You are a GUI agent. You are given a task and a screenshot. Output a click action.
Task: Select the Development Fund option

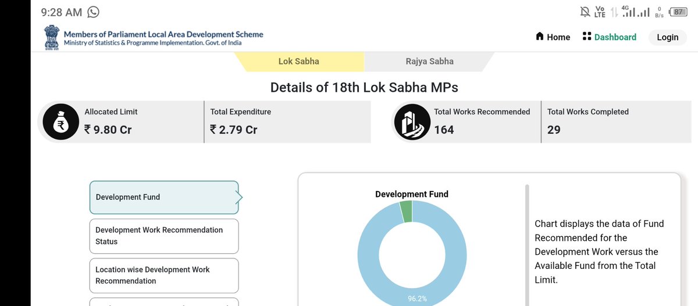click(x=164, y=197)
